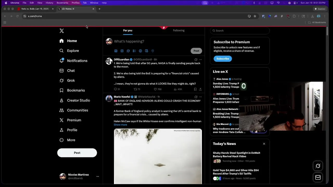Add a poll to new post
333x187 pixels.
[x=134, y=51]
